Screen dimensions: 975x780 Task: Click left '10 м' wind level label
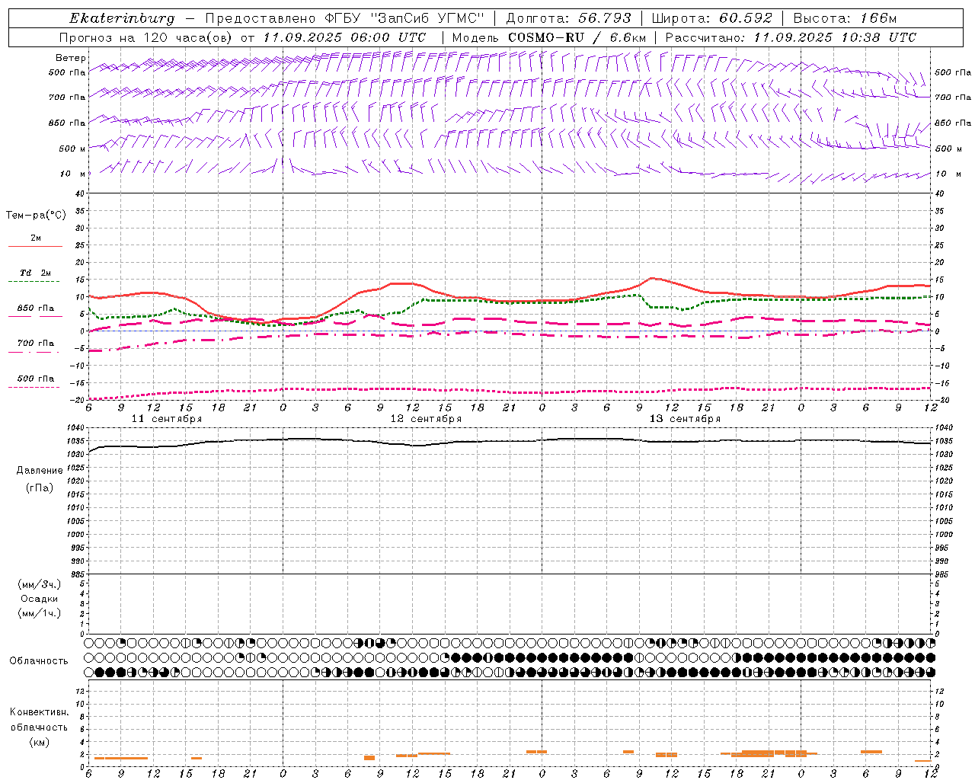click(x=74, y=174)
